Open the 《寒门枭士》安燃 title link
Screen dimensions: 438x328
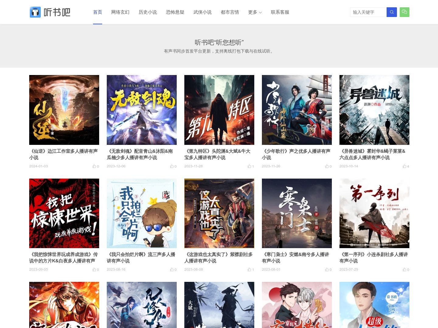click(x=296, y=258)
